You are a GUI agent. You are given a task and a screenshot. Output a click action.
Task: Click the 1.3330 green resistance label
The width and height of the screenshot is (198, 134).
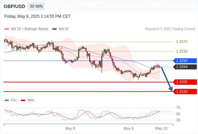[182, 51]
